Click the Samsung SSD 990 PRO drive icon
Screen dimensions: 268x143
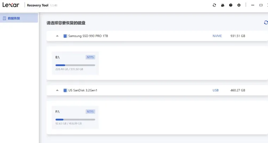coord(65,36)
